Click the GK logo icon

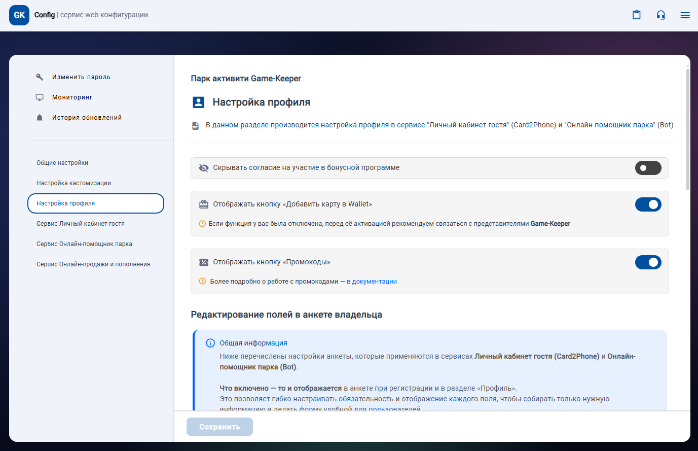click(19, 15)
